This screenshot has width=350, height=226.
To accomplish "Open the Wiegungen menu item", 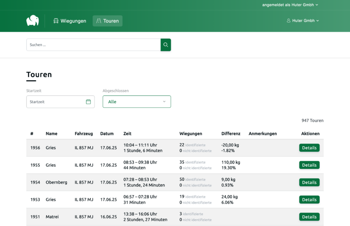I will (70, 21).
